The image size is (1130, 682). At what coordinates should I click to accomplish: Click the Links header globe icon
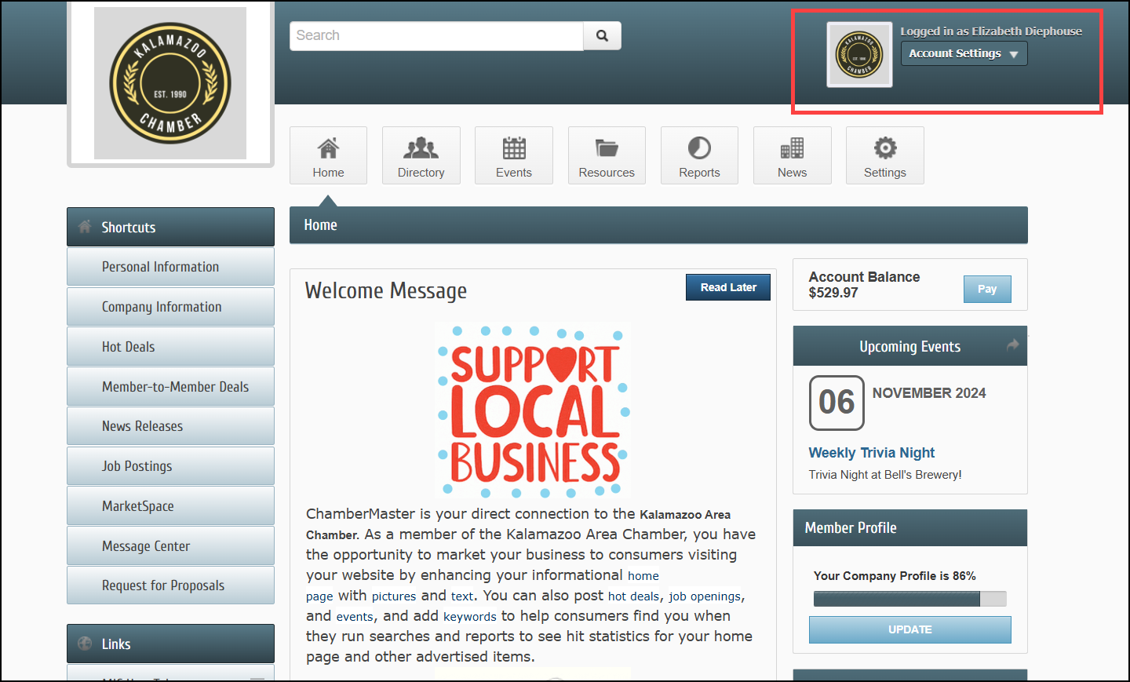[85, 644]
